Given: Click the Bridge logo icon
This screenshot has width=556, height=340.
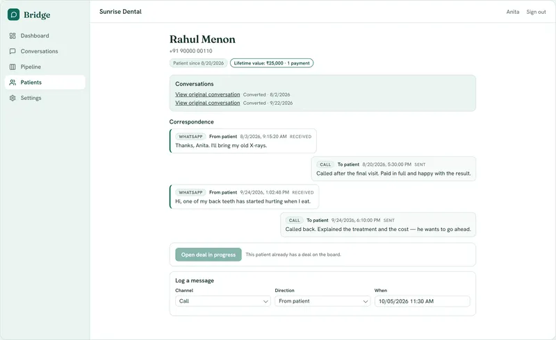Looking at the screenshot, I should tap(13, 15).
